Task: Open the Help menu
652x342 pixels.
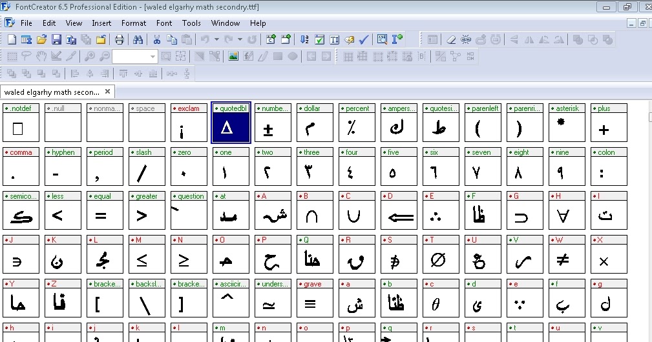Action: pos(258,23)
